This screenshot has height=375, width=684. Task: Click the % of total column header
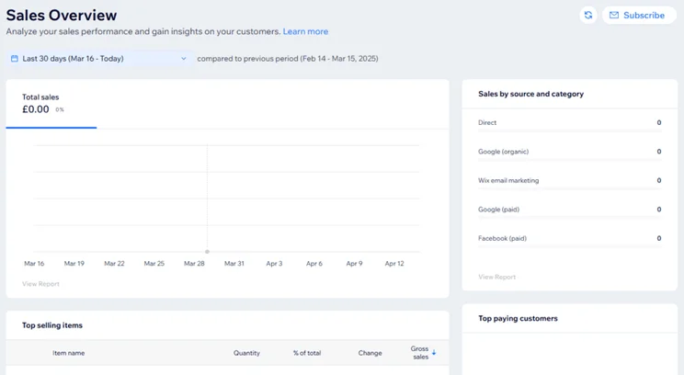click(x=307, y=353)
